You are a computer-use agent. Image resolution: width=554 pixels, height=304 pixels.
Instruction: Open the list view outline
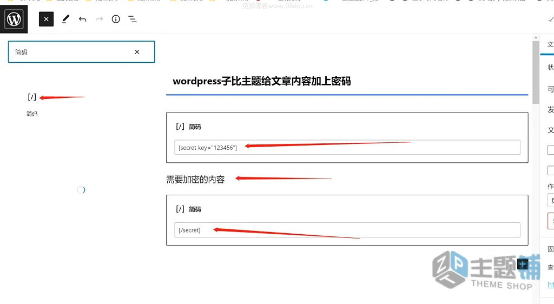pos(133,19)
